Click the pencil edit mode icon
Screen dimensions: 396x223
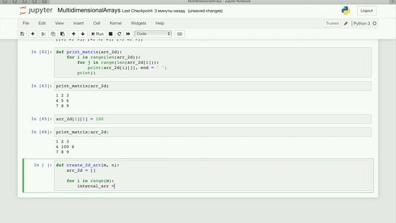(x=346, y=24)
